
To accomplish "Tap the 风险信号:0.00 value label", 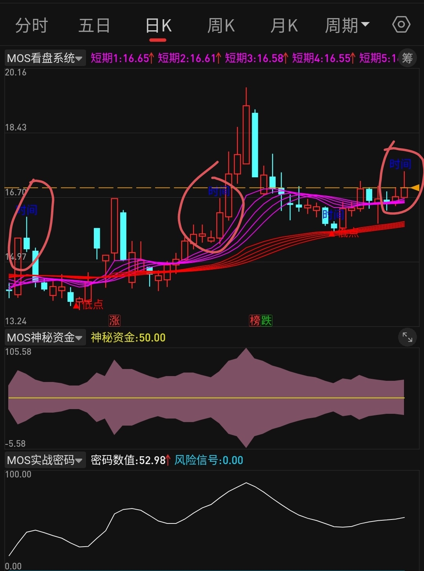I will 209,460.
